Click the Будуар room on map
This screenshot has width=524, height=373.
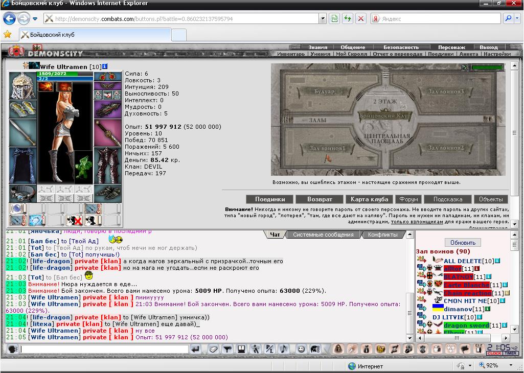pos(324,91)
